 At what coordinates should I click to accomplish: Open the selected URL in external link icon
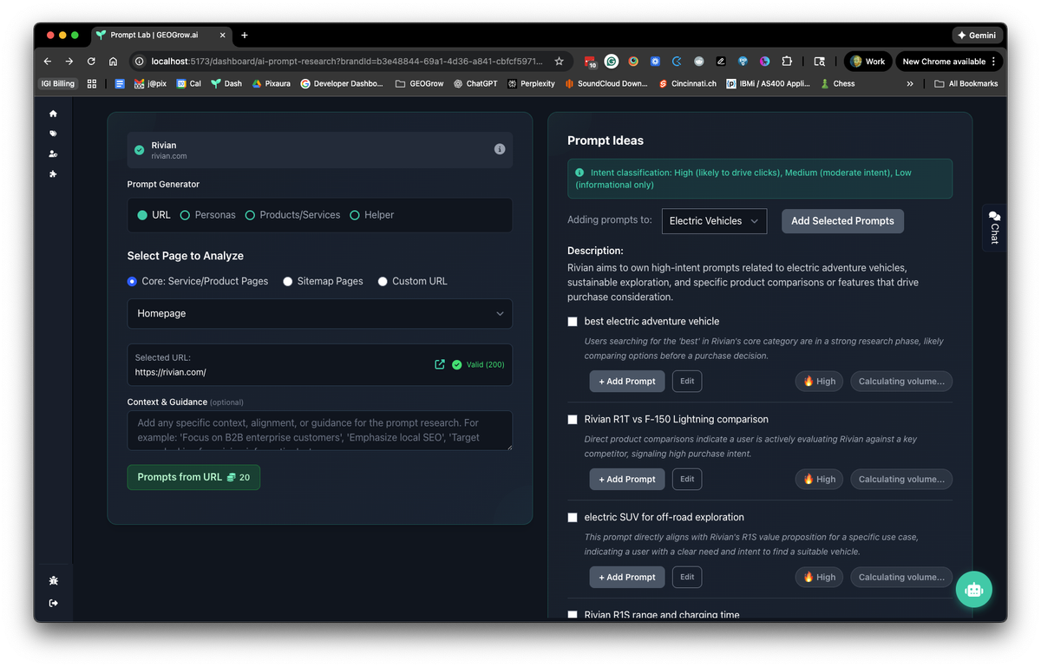click(x=439, y=364)
